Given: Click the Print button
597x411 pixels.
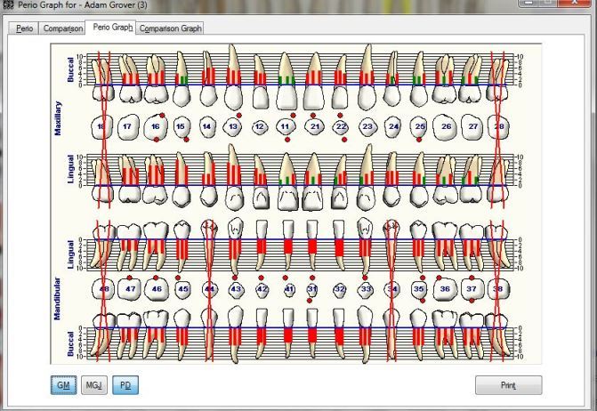Looking at the screenshot, I should [x=507, y=385].
